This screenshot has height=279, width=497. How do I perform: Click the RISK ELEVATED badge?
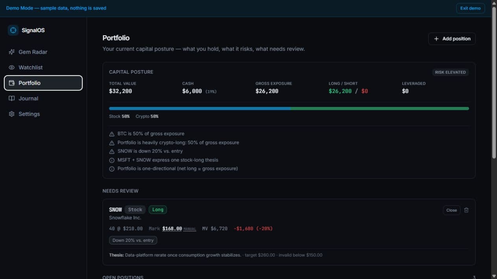(450, 72)
